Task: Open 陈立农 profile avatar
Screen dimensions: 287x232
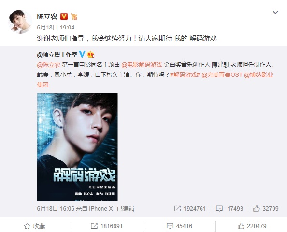Action: 20,22
